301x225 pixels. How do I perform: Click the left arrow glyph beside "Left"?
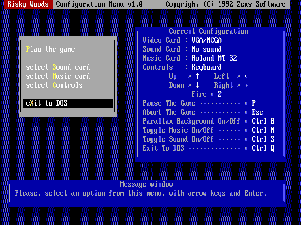click(246, 76)
